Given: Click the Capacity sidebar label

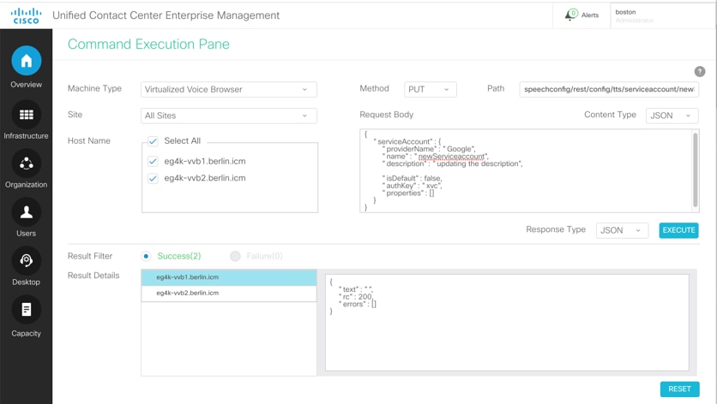Looking at the screenshot, I should [26, 334].
